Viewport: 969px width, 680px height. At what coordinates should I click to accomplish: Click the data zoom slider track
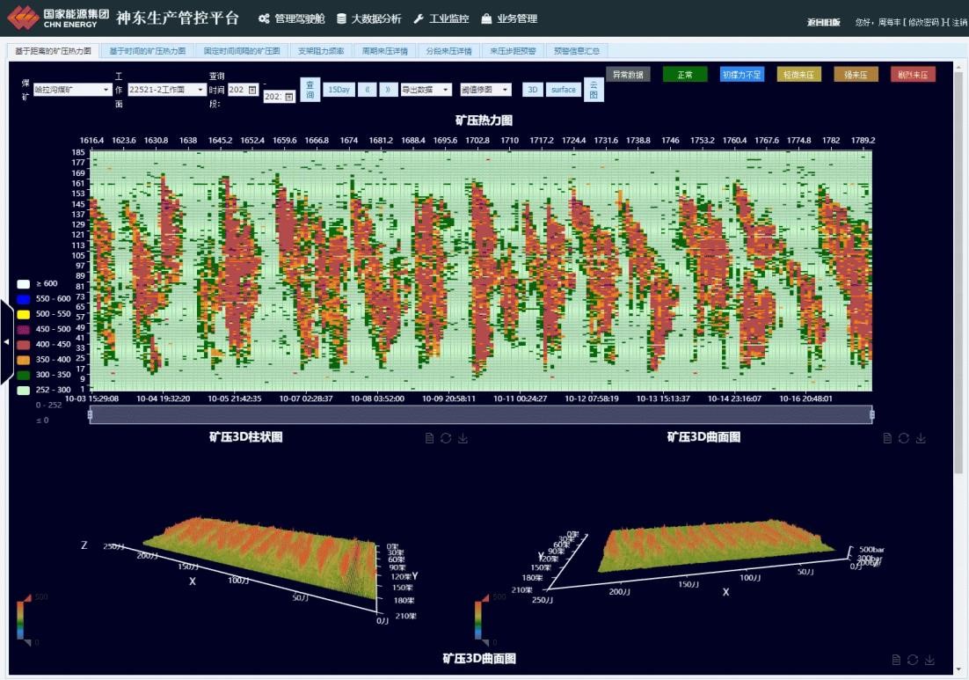click(x=481, y=415)
